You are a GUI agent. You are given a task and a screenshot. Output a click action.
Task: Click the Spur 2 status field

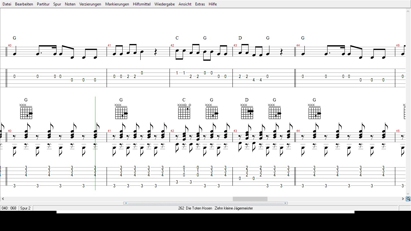[25, 208]
